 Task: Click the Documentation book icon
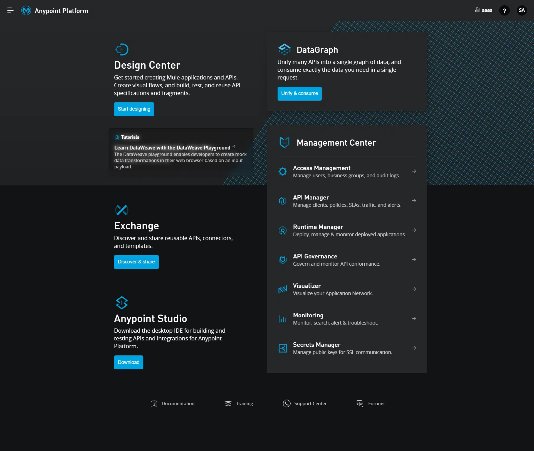pyautogui.click(x=154, y=403)
